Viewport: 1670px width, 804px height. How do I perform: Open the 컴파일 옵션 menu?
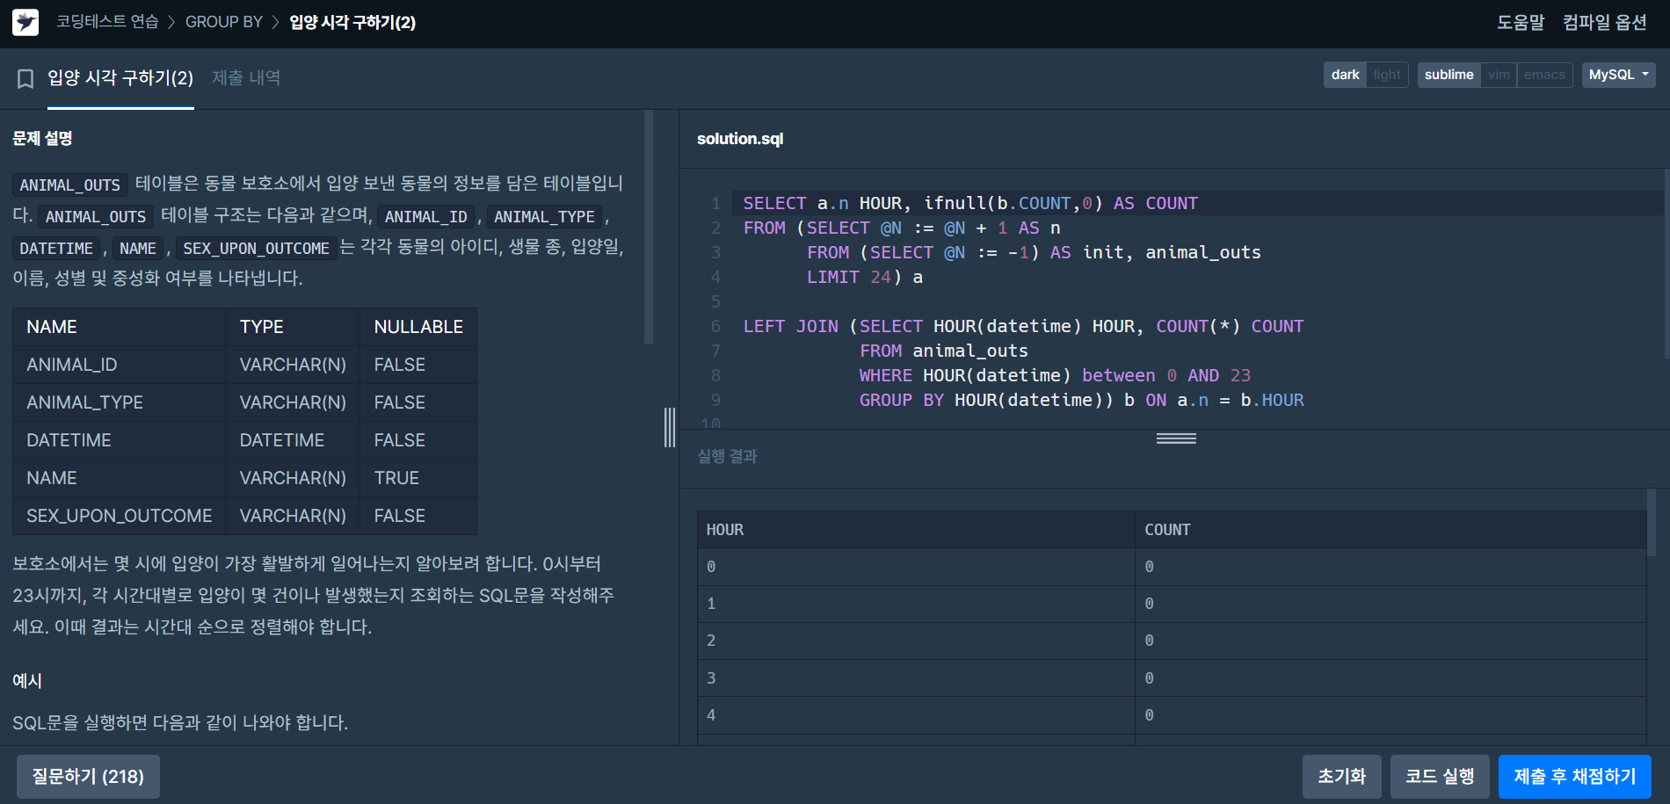click(1604, 22)
